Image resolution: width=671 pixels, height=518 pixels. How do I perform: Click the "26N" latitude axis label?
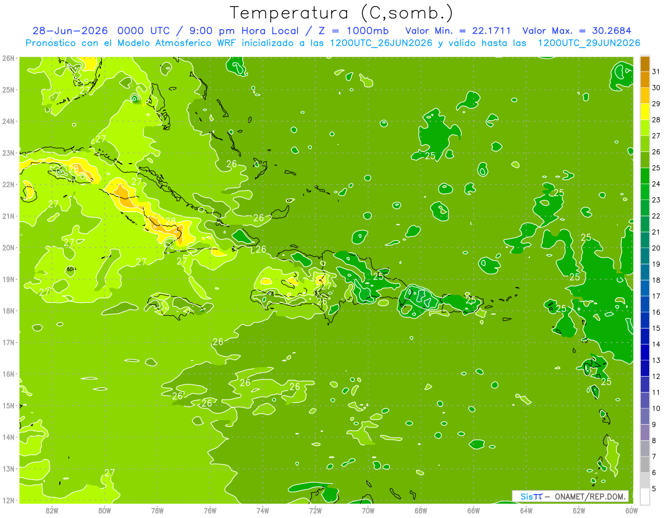tap(8, 58)
